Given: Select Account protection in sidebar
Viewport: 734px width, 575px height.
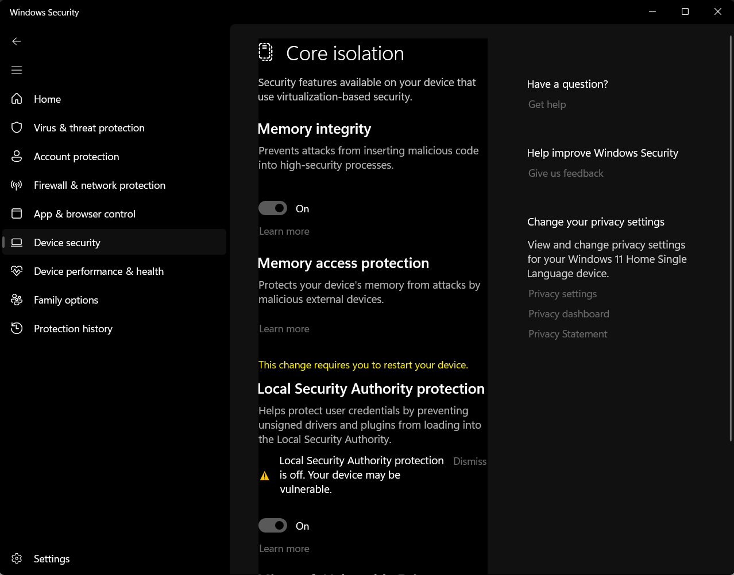Looking at the screenshot, I should coord(114,156).
